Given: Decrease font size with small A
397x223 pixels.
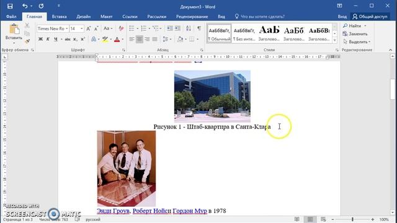Looking at the screenshot, I should 96,28.
